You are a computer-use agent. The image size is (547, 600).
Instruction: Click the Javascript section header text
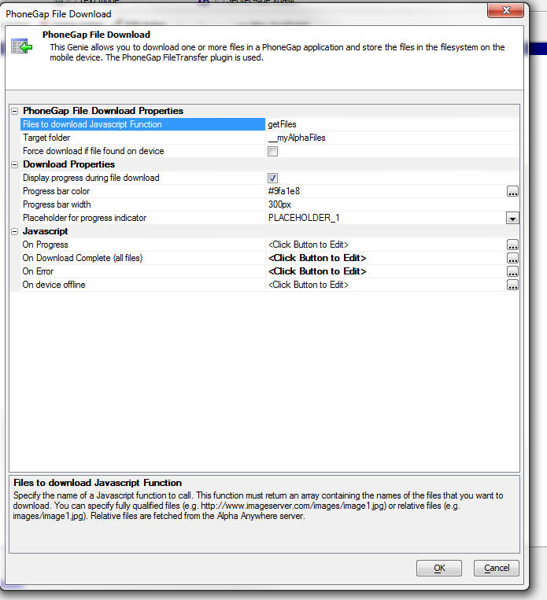click(45, 231)
